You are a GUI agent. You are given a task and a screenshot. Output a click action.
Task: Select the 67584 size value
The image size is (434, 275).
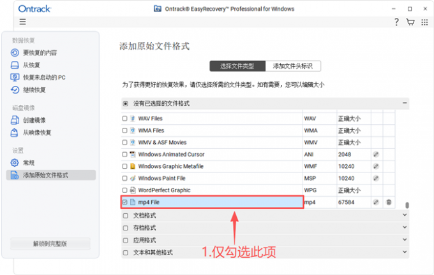tap(346, 202)
